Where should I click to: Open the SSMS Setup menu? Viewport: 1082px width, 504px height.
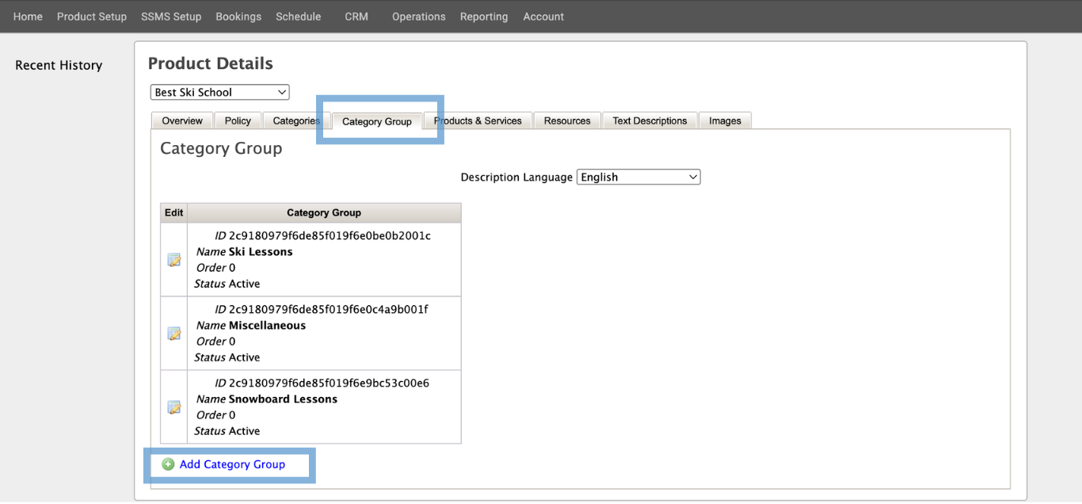[x=171, y=17]
